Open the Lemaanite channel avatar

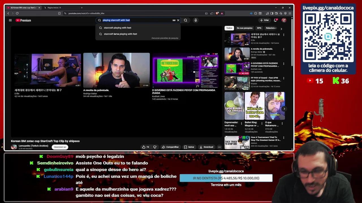click(14, 147)
